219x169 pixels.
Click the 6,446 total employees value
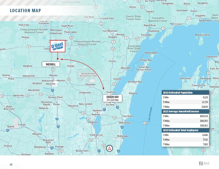pyautogui.click(x=205, y=135)
